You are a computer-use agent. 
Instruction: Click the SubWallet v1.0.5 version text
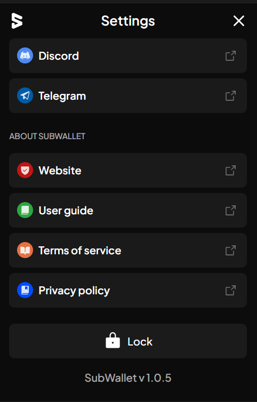128,378
